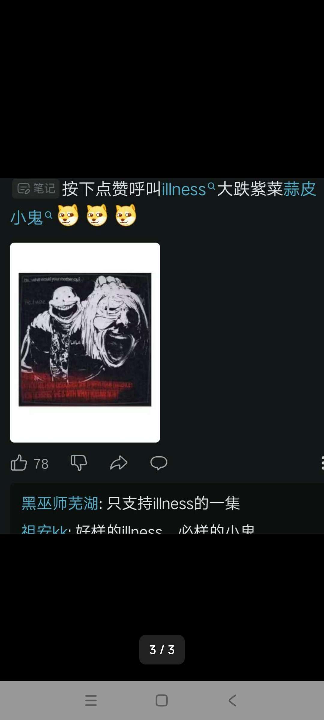Tap the like count 78
324x720 pixels.
coord(41,464)
